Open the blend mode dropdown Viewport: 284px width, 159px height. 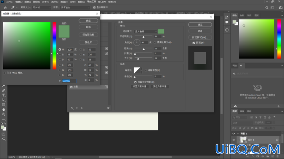[145, 31]
